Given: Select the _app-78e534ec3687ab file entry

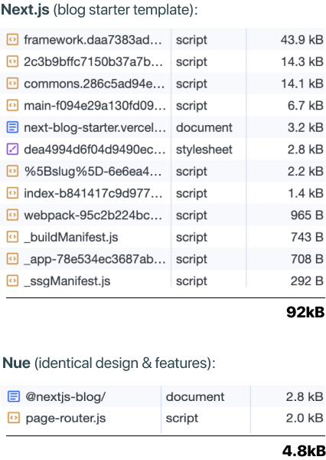Looking at the screenshot, I should (x=95, y=259).
